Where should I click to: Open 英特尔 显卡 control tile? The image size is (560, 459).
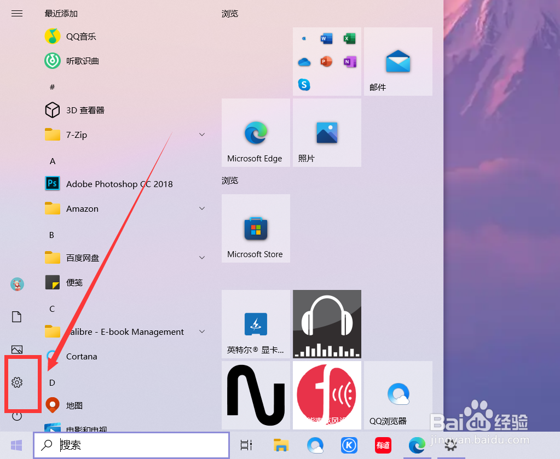click(x=256, y=324)
